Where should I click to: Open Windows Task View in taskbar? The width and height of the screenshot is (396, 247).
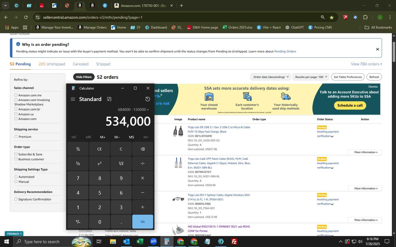[x=99, y=242]
